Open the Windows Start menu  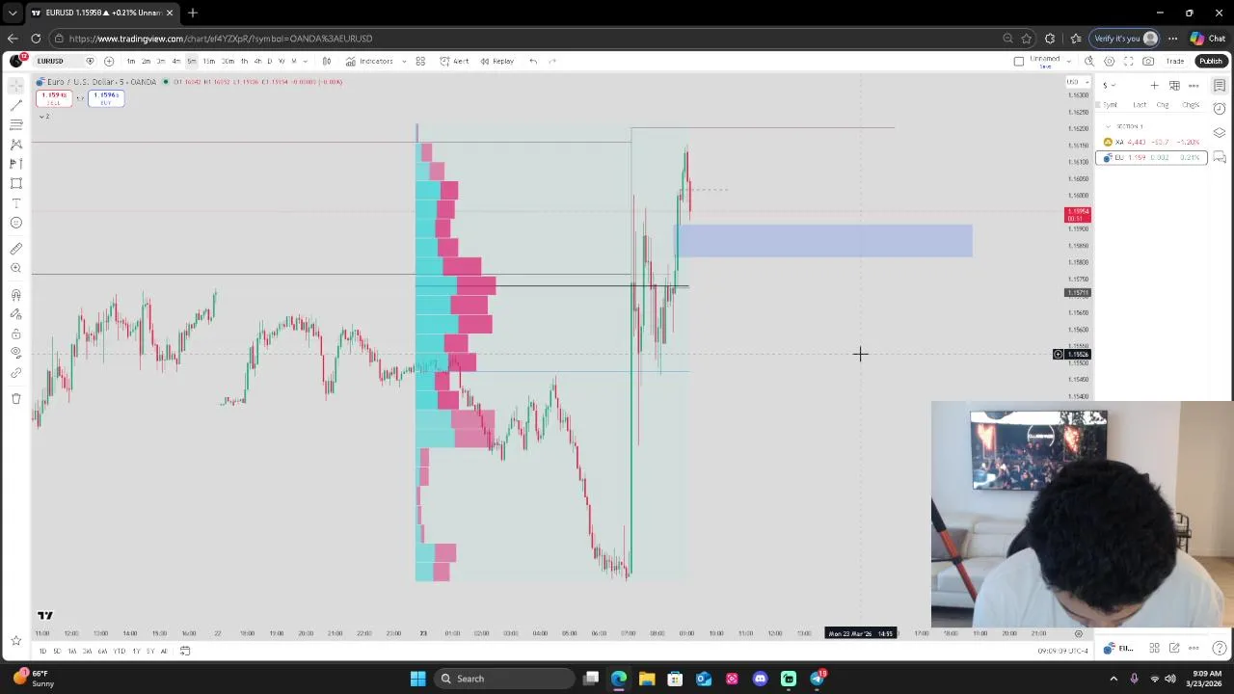tap(417, 679)
